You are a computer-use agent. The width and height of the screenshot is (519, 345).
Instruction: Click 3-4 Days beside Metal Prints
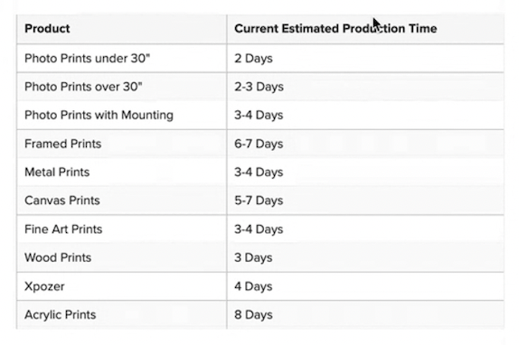(x=259, y=172)
